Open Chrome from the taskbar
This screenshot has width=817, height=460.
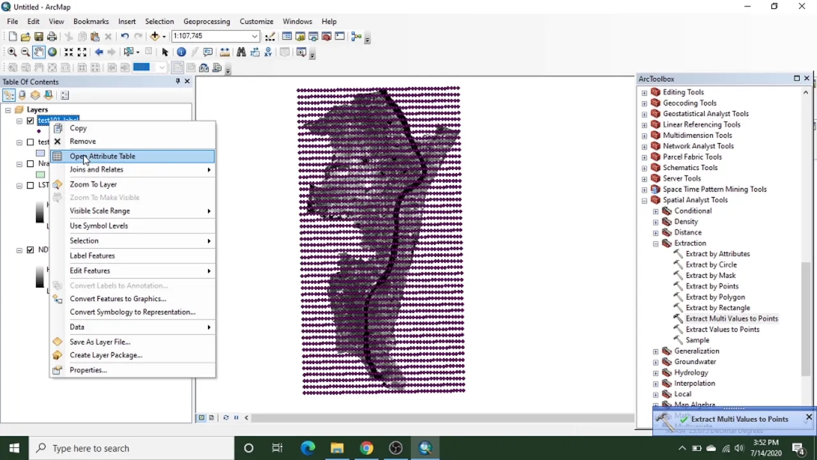(366, 448)
